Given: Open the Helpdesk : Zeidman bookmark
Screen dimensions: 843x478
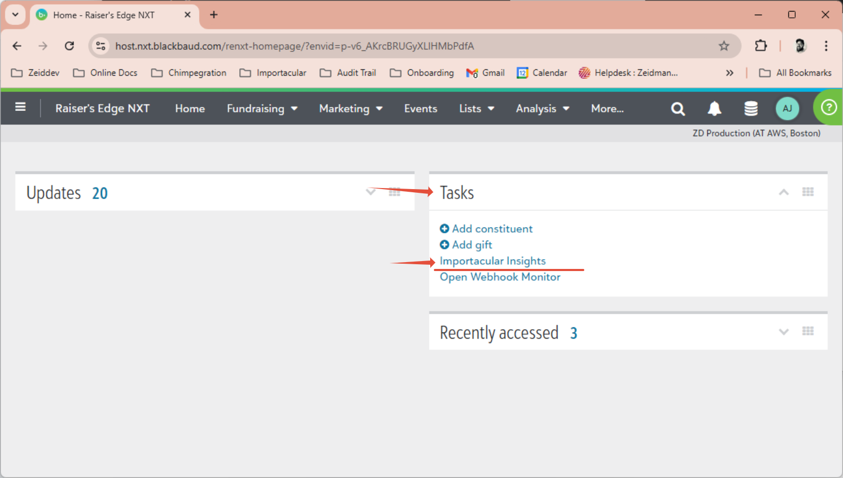Looking at the screenshot, I should [x=628, y=73].
